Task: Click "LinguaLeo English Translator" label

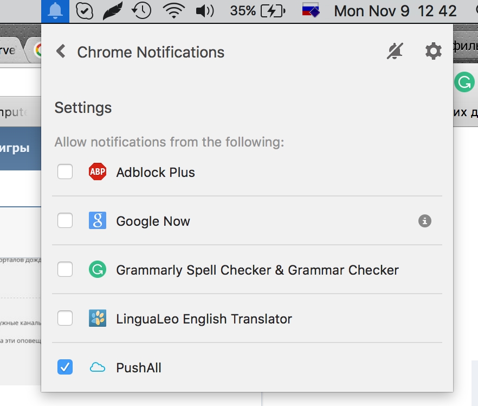Action: point(204,319)
